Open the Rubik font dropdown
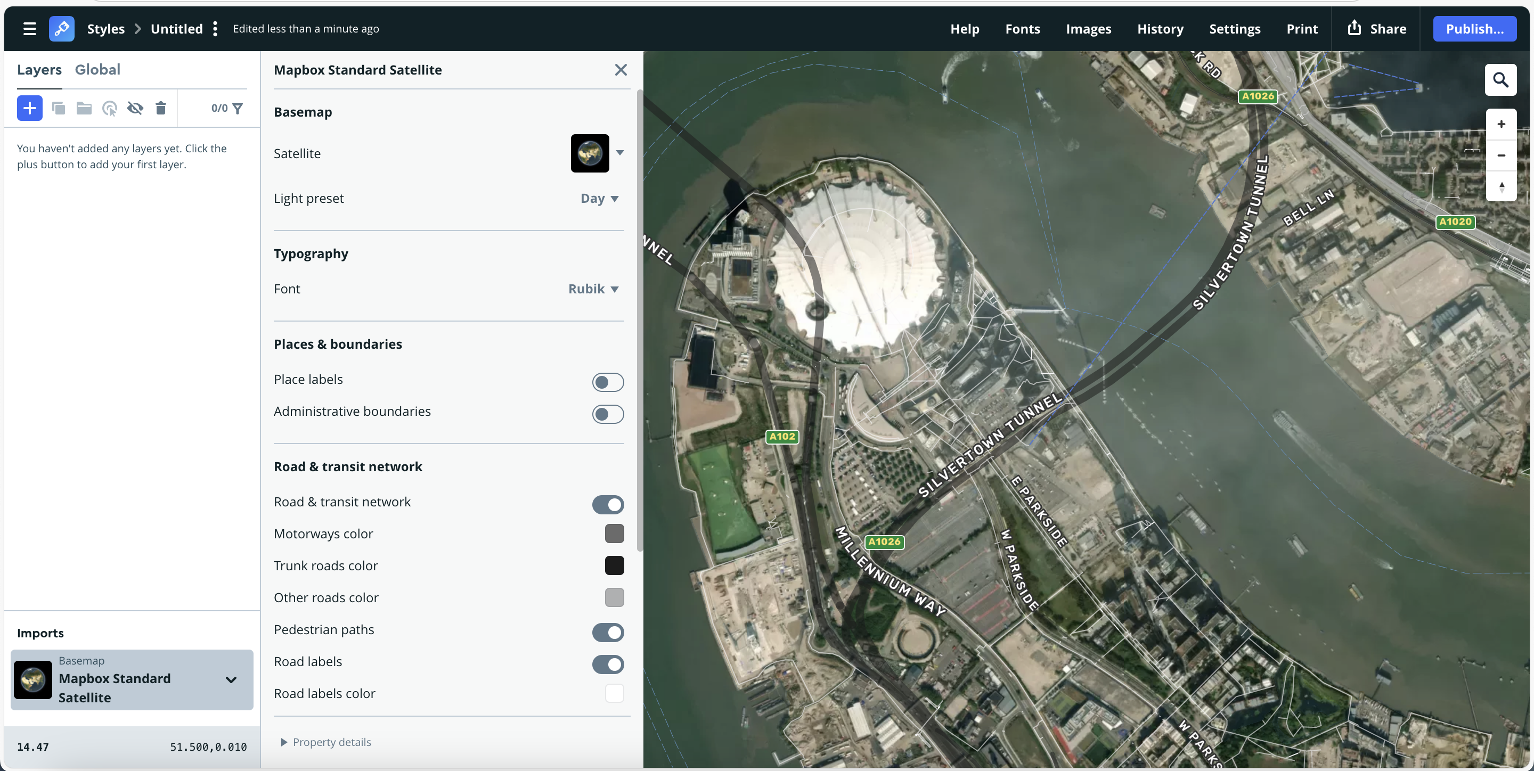This screenshot has height=771, width=1534. [x=593, y=289]
